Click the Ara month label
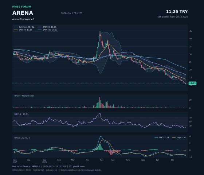Screen dimensions: 204x175 point(29,160)
